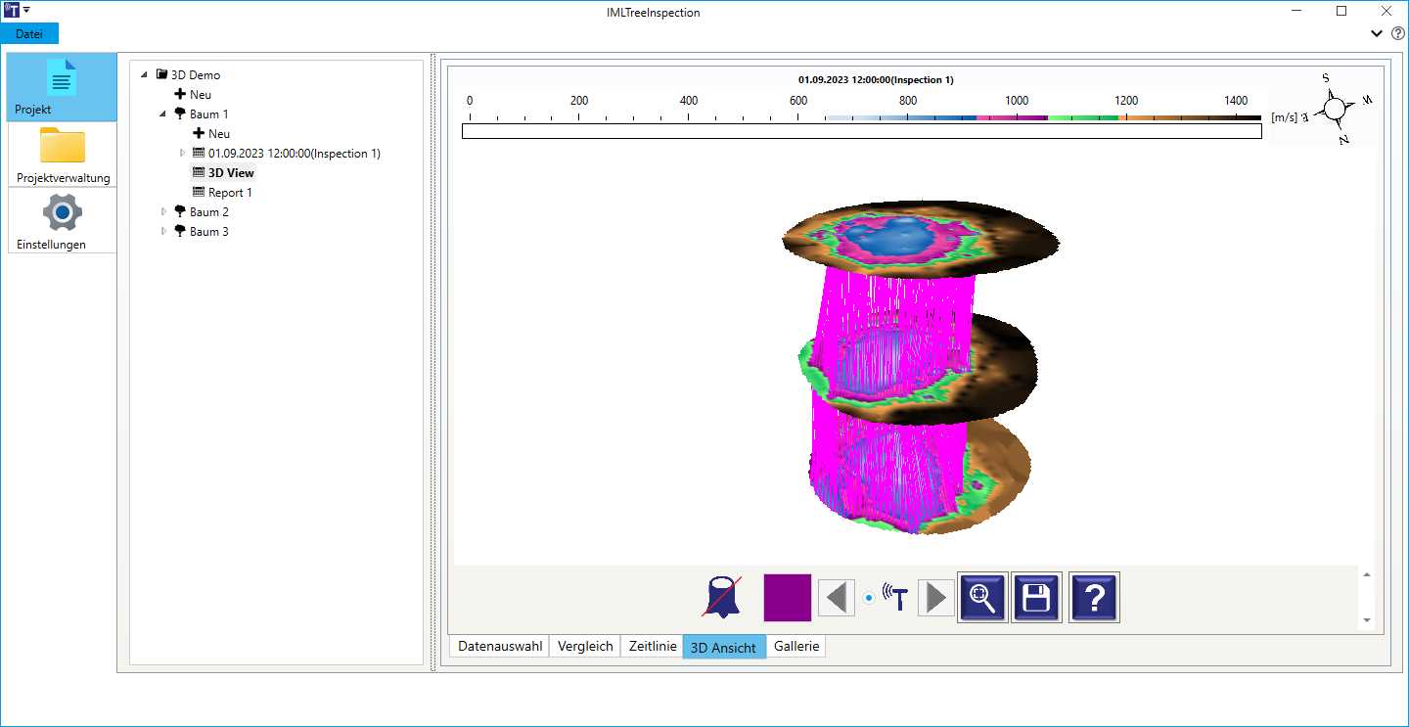Click the inspection date title text
This screenshot has width=1409, height=727.
(876, 79)
